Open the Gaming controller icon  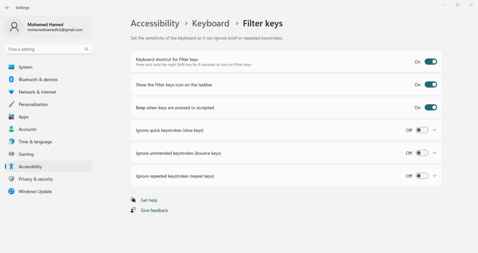coord(12,154)
